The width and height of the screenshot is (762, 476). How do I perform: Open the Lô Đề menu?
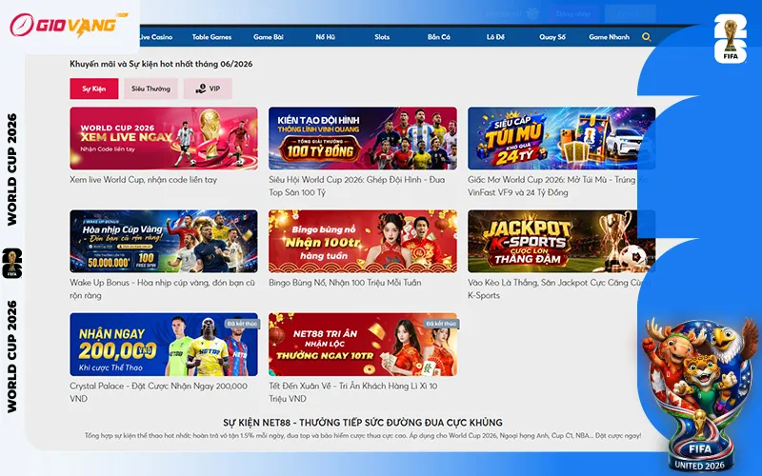[x=495, y=37]
